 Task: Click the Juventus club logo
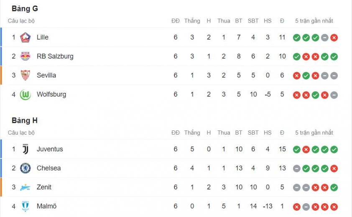tap(26, 149)
